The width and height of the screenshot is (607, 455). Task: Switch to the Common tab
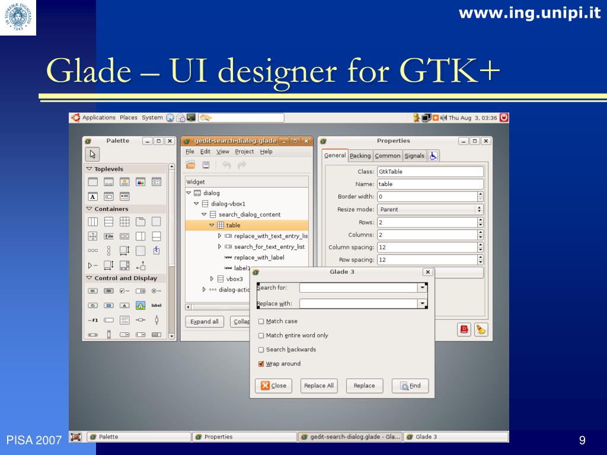point(388,156)
